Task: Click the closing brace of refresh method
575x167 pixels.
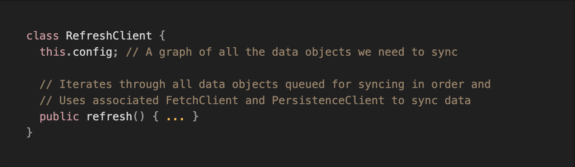Action: (195, 117)
